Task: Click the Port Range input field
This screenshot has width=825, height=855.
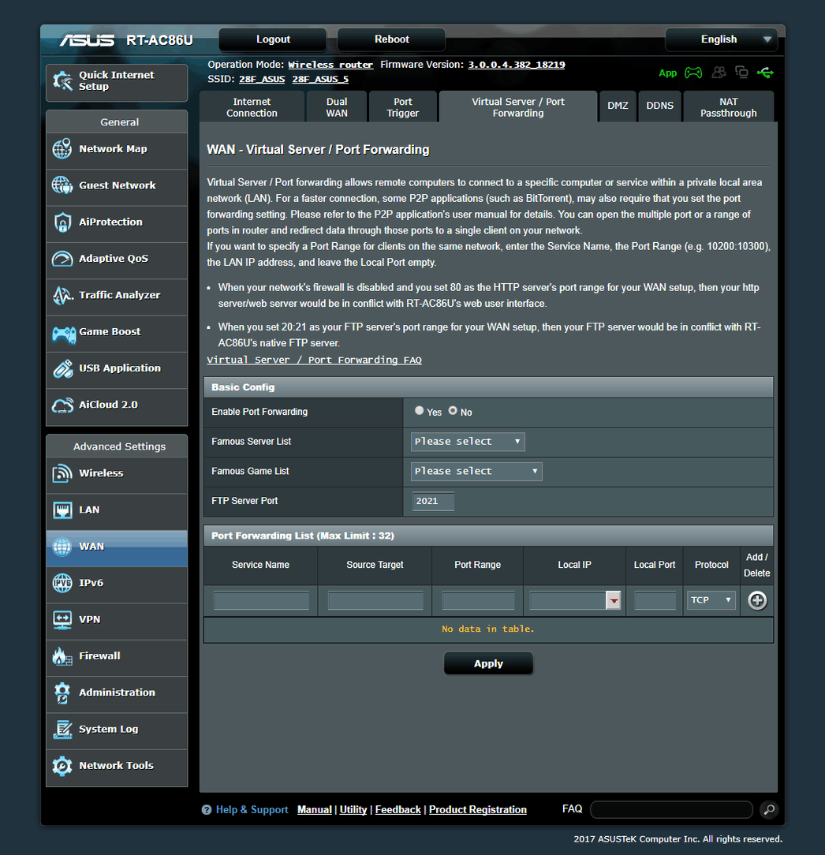Action: (478, 600)
